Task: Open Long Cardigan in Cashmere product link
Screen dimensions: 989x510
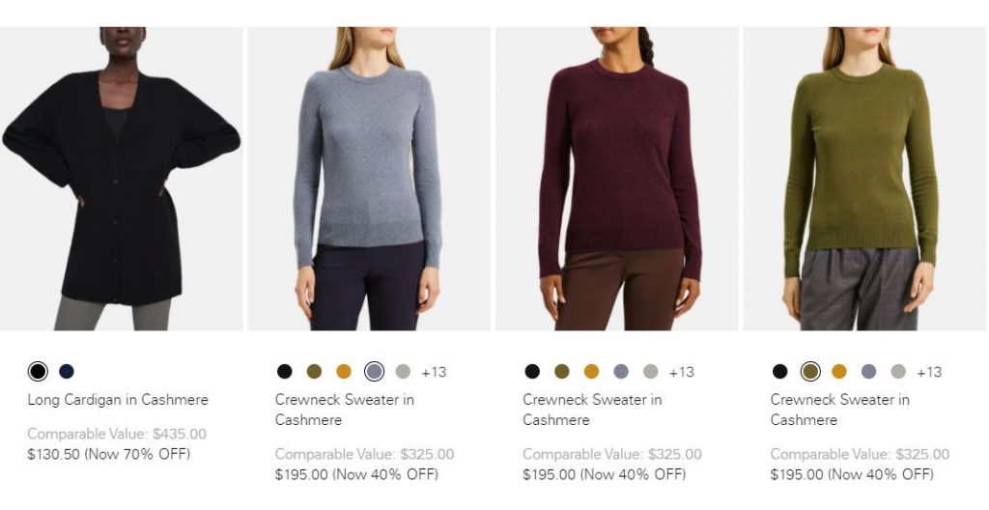Action: [x=118, y=400]
